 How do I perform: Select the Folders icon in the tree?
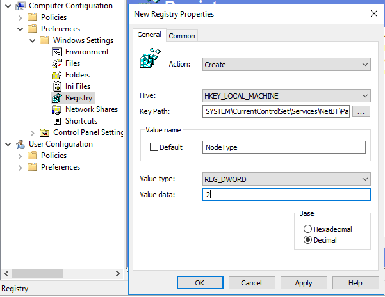tap(57, 75)
